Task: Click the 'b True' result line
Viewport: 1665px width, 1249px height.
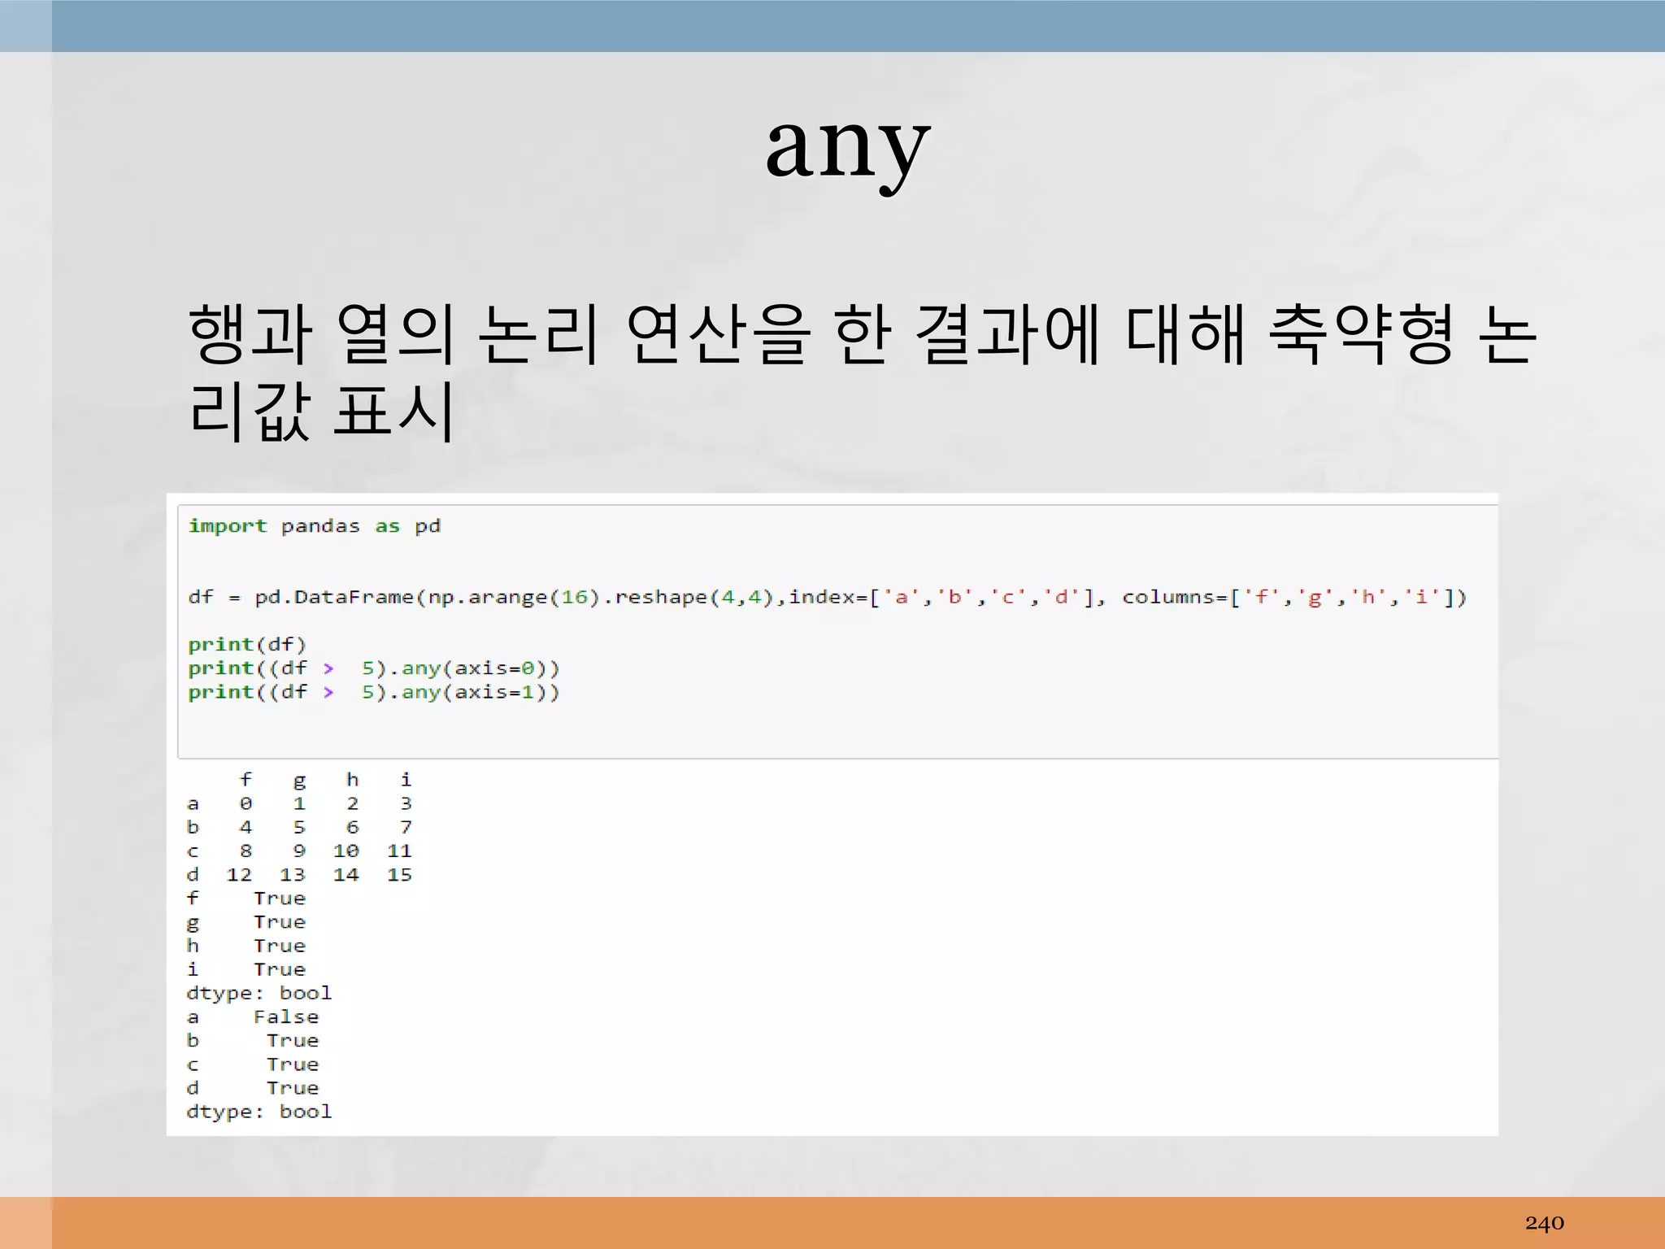Action: point(253,1041)
